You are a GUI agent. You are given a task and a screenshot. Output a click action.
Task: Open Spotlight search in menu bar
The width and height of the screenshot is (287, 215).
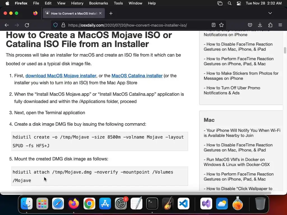click(x=230, y=3)
